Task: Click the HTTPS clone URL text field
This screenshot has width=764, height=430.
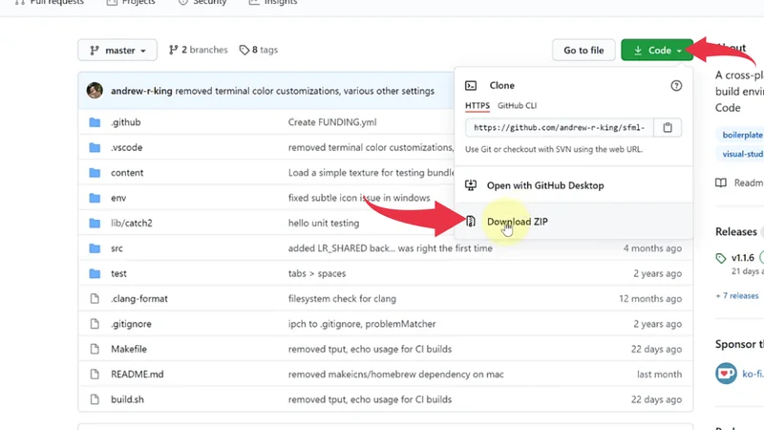Action: (x=560, y=127)
